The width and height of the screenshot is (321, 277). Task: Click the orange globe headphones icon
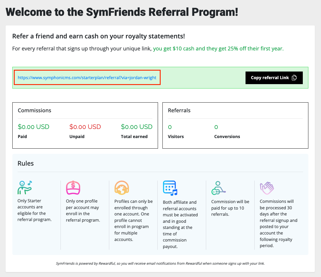[122, 188]
